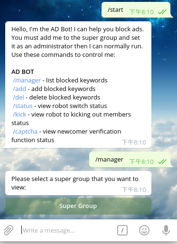Open the bot commands slash icon
Image resolution: width=177 pixels, height=244 pixels.
pyautogui.click(x=122, y=230)
